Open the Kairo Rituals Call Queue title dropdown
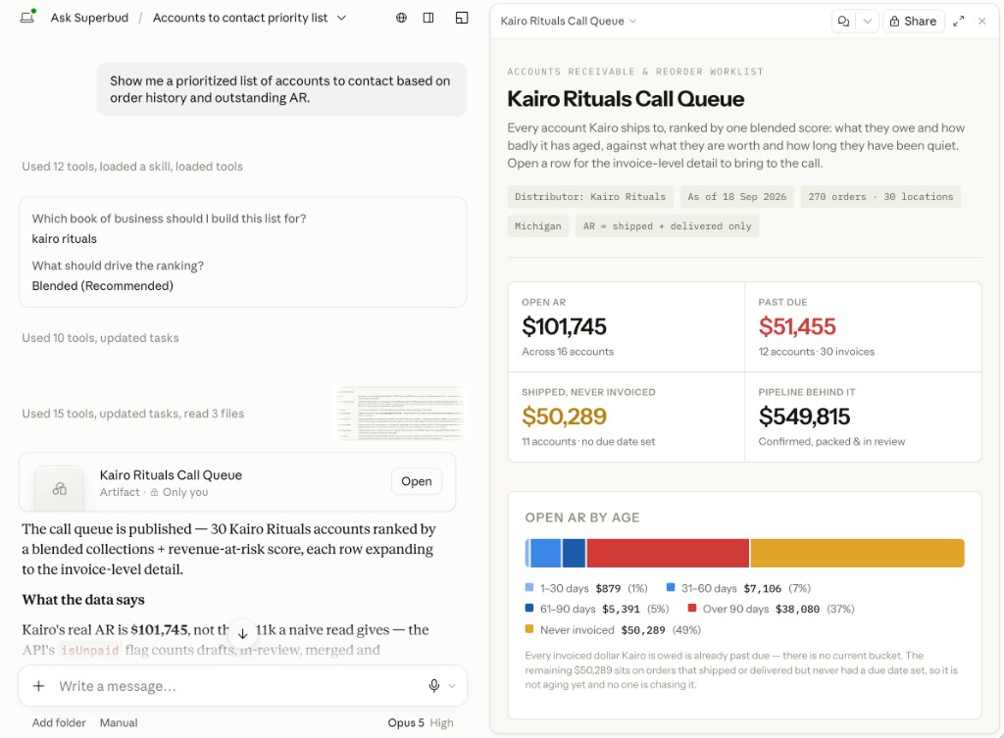The height and width of the screenshot is (738, 1004). click(x=568, y=22)
